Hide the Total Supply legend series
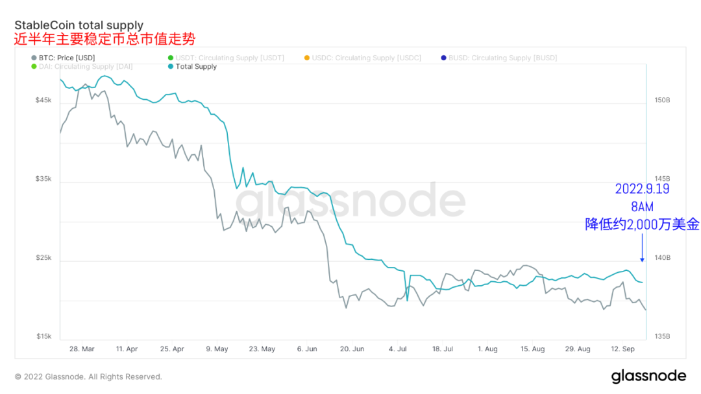Screen dimensions: 701x394 pyautogui.click(x=192, y=67)
